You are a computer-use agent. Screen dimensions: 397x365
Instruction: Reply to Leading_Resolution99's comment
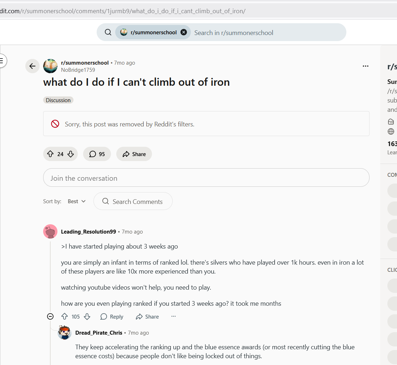pos(112,316)
